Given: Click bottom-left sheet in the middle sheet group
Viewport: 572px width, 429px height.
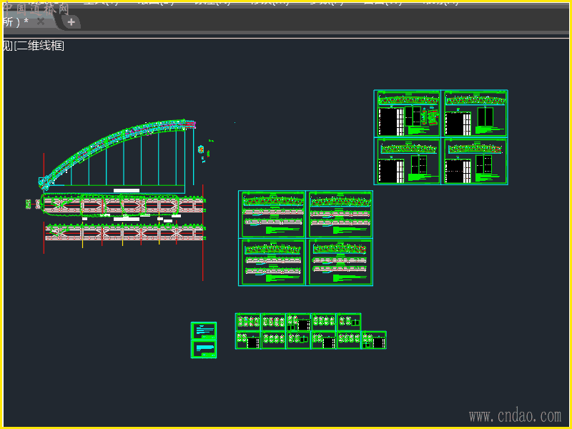Looking at the screenshot, I should 272,262.
